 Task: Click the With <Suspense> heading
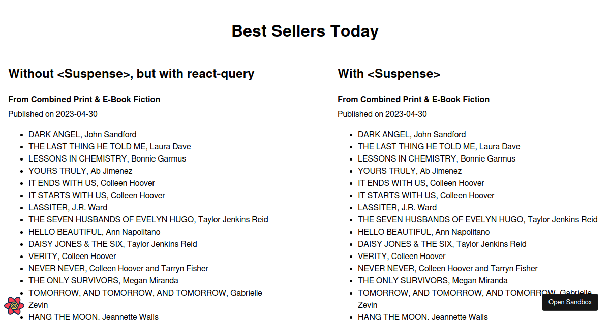pos(389,74)
